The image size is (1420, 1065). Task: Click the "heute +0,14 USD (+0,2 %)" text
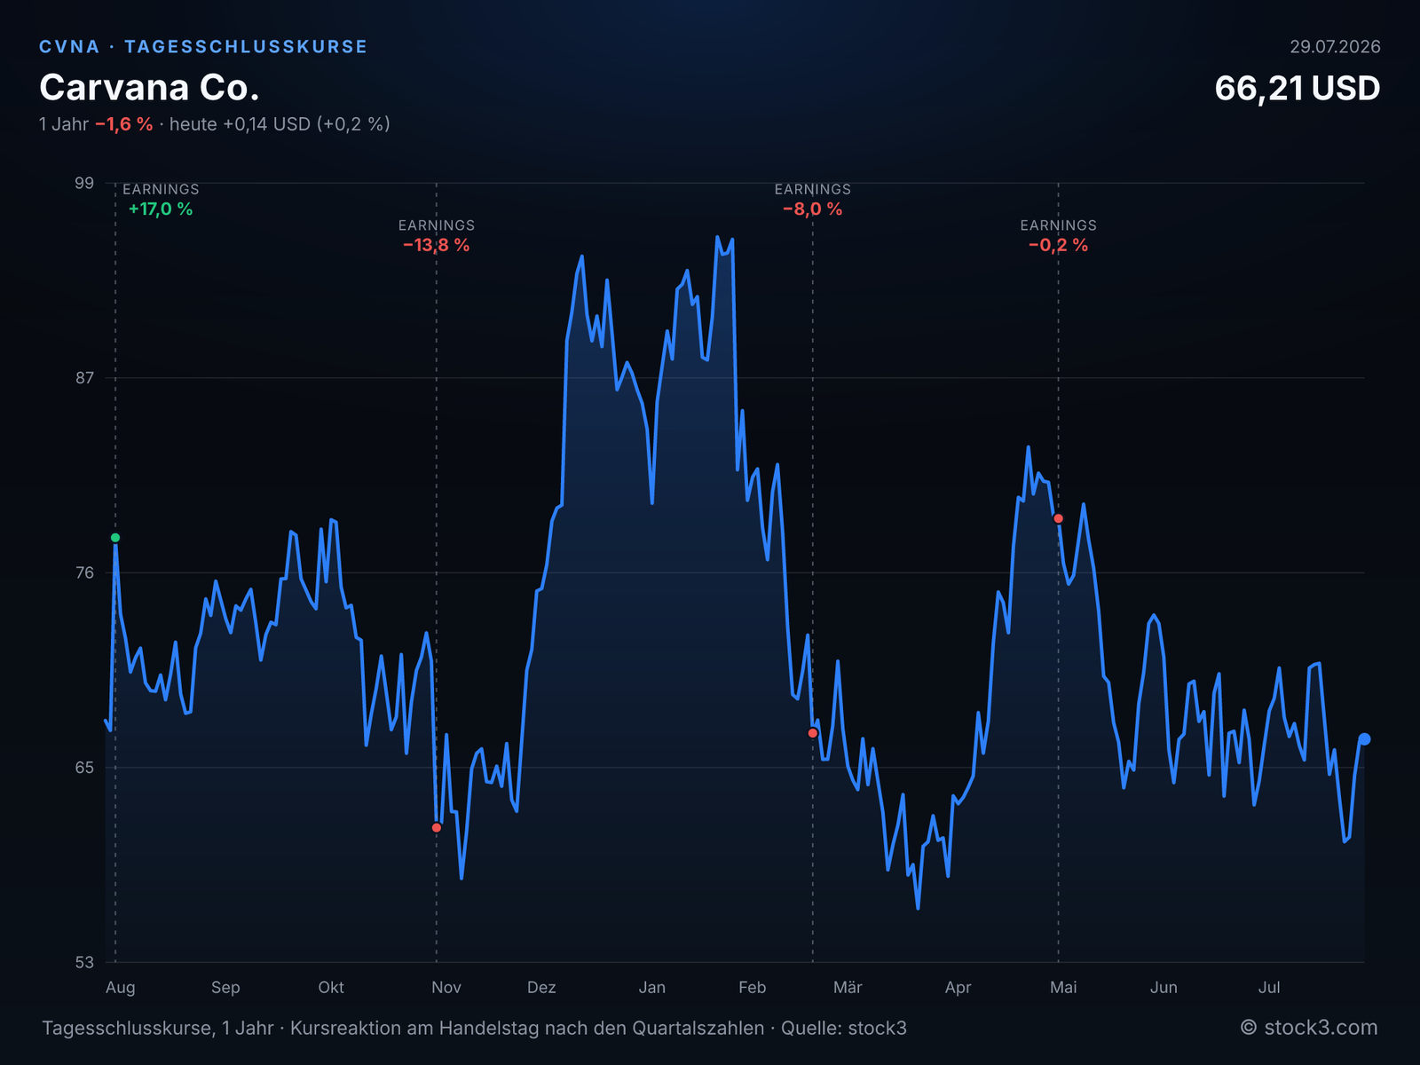(280, 124)
